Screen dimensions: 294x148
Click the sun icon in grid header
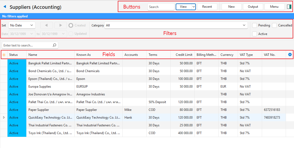click(4, 55)
